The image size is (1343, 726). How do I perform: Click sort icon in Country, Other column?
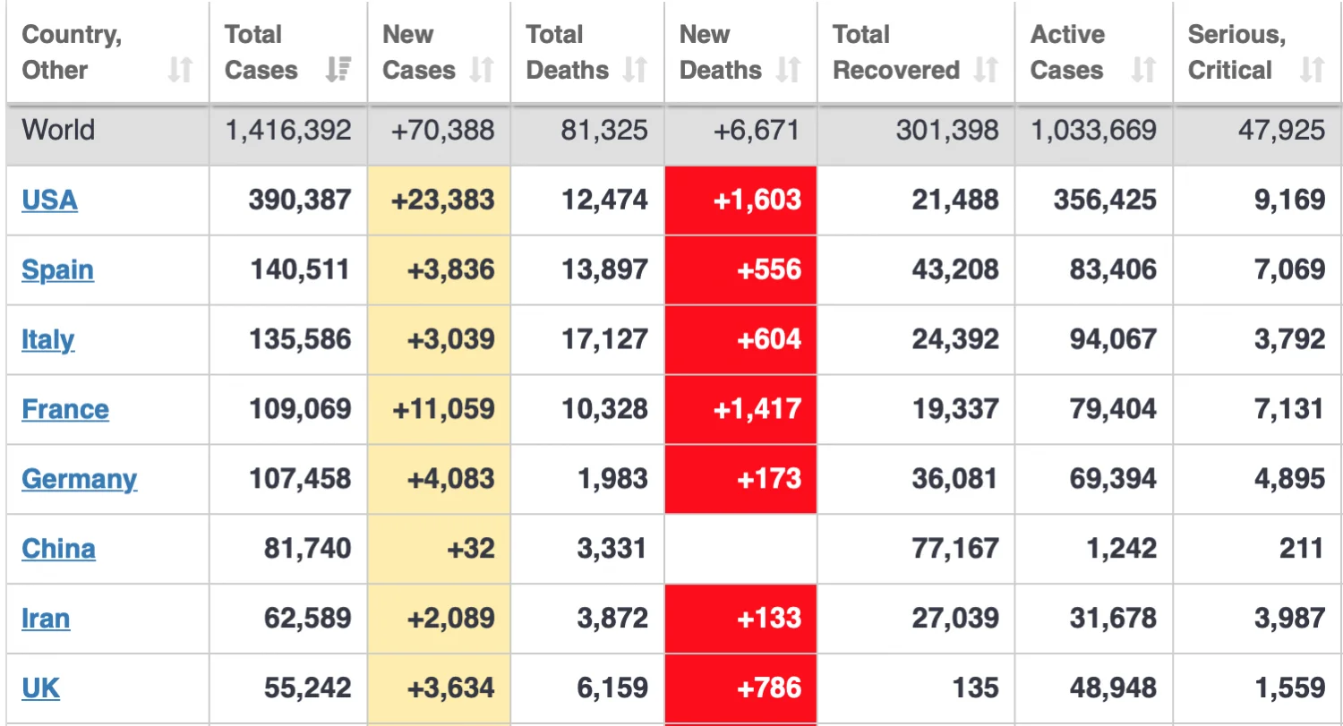tap(180, 70)
